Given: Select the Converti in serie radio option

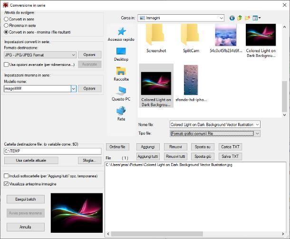Looking at the screenshot, I should click(6, 18).
